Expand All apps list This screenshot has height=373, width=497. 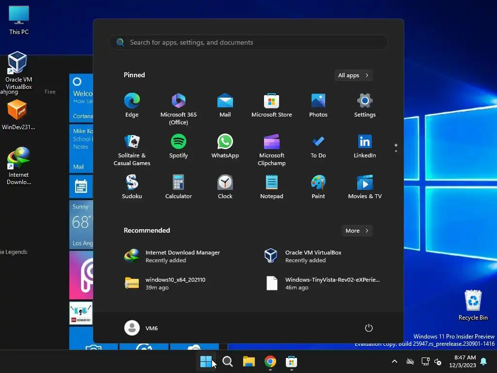pos(353,75)
